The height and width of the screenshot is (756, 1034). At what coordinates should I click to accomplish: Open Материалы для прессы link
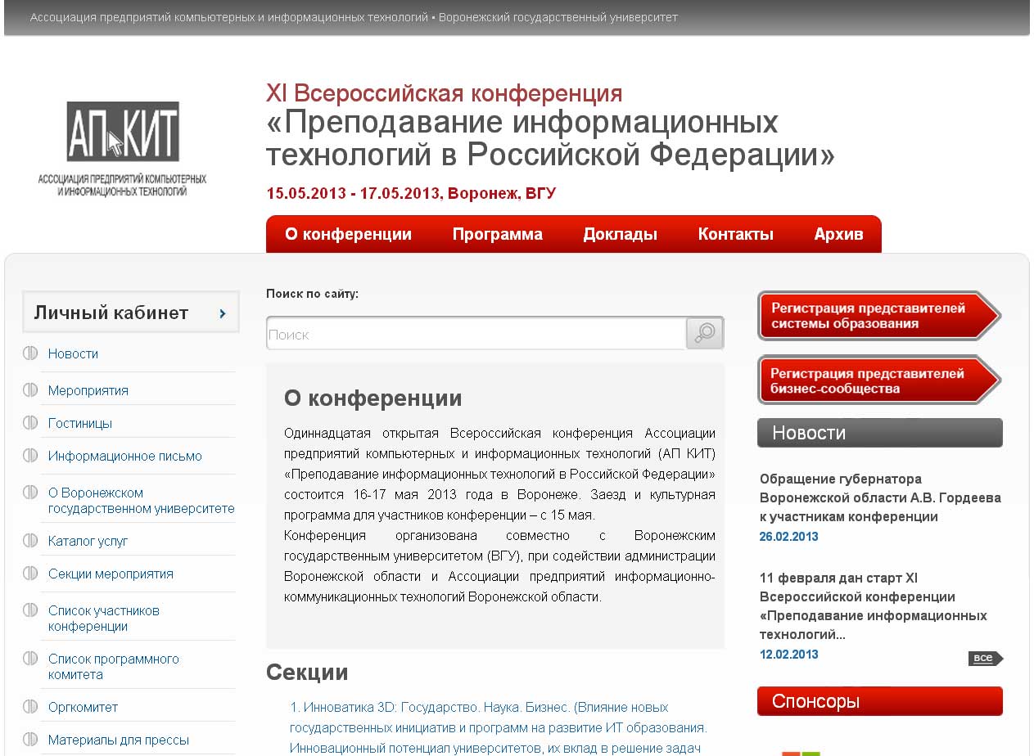point(119,740)
